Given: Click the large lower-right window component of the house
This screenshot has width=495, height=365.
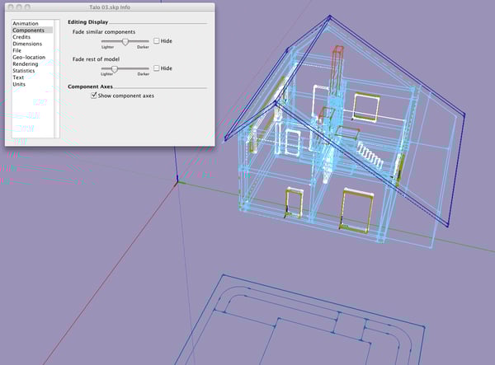Looking at the screenshot, I should [x=356, y=211].
